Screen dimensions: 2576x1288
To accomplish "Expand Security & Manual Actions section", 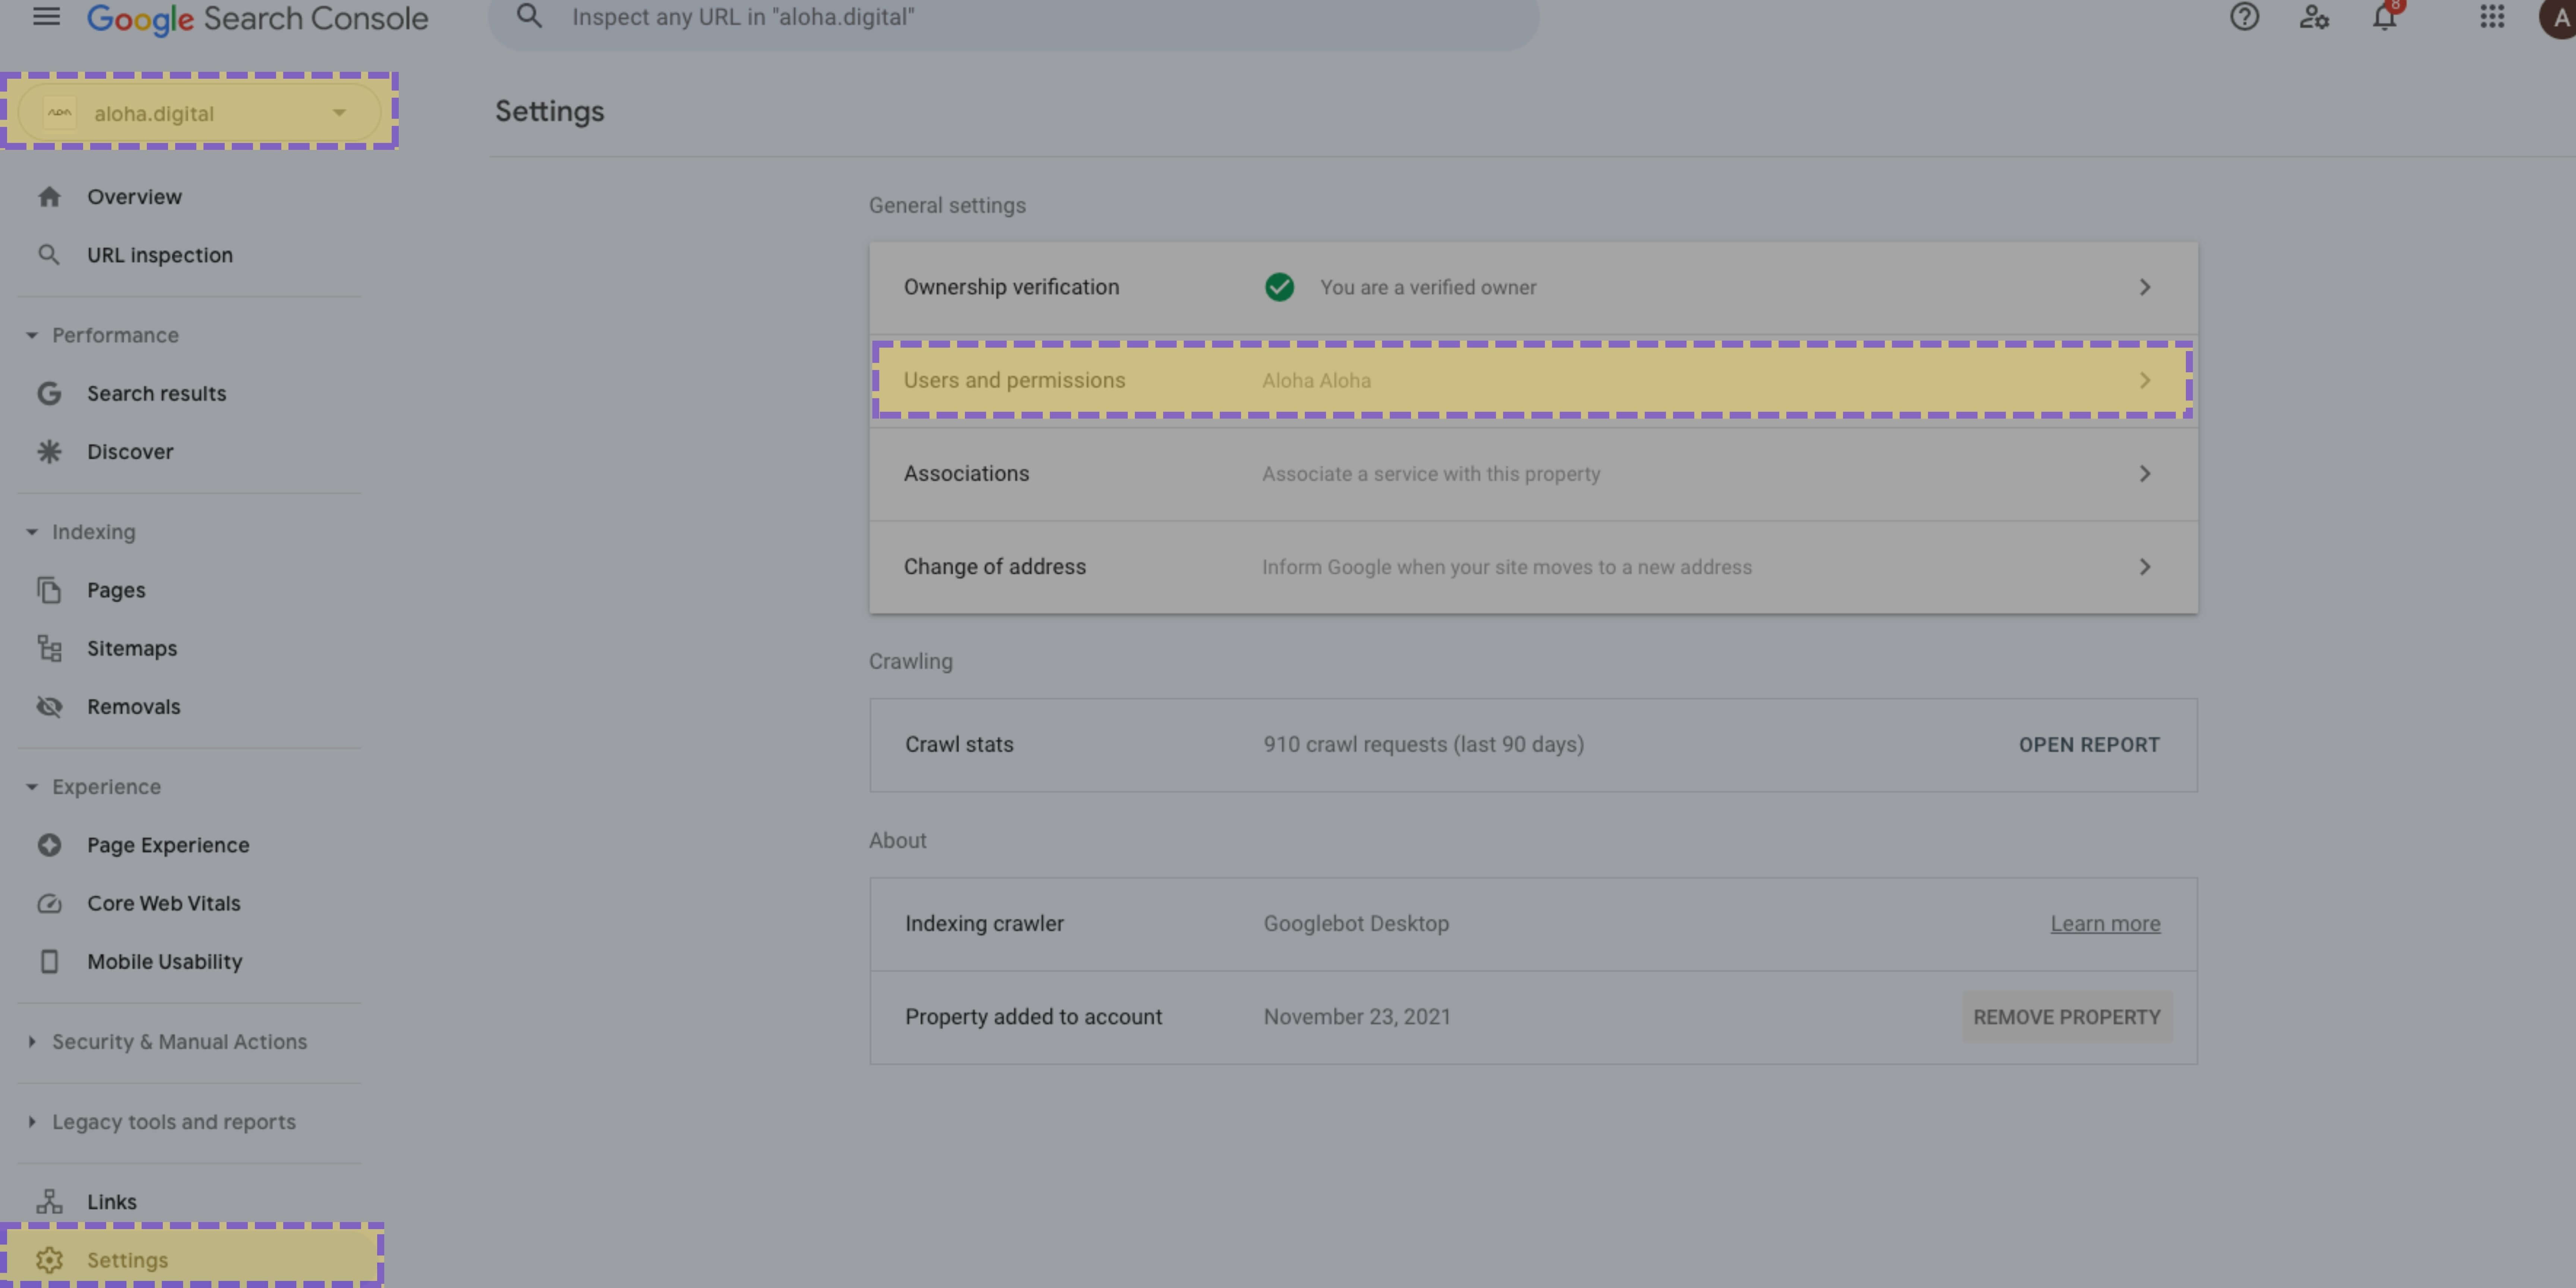I will pos(32,1042).
